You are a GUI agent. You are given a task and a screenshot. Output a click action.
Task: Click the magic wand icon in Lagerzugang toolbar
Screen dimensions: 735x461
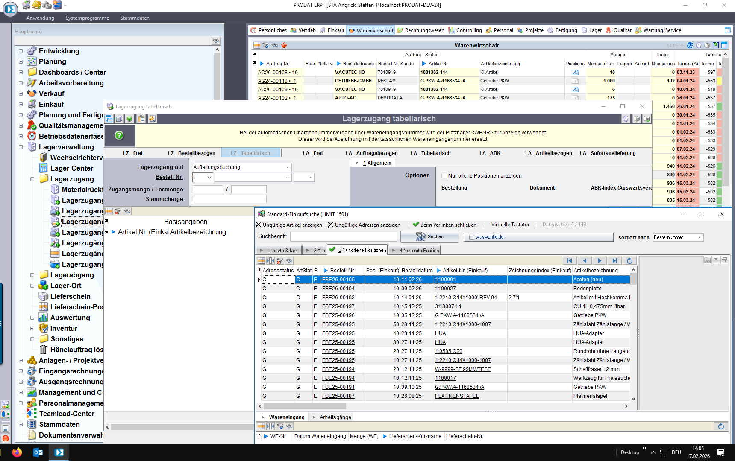click(x=152, y=119)
